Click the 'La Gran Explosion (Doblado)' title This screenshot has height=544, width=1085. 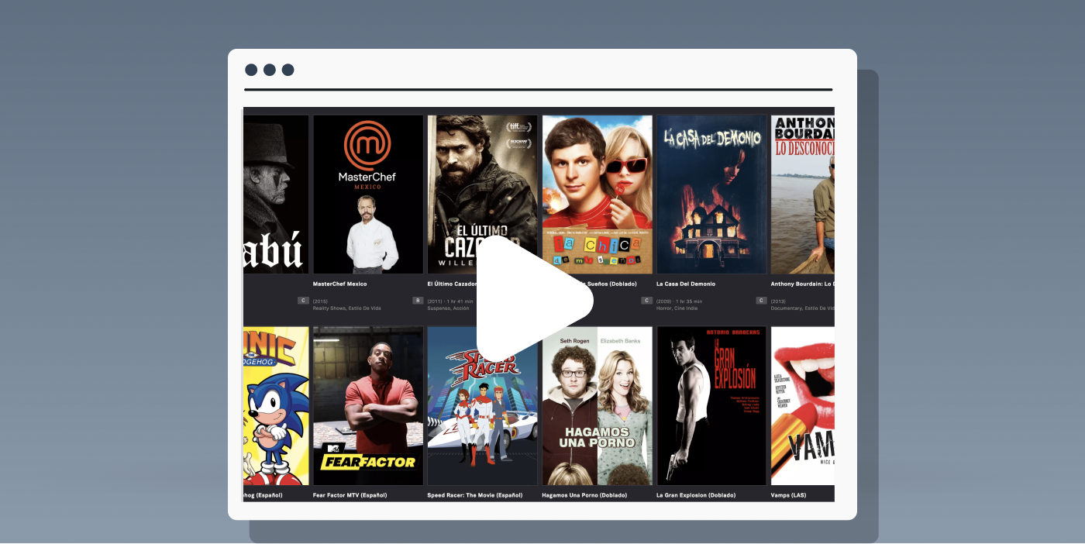coord(695,495)
